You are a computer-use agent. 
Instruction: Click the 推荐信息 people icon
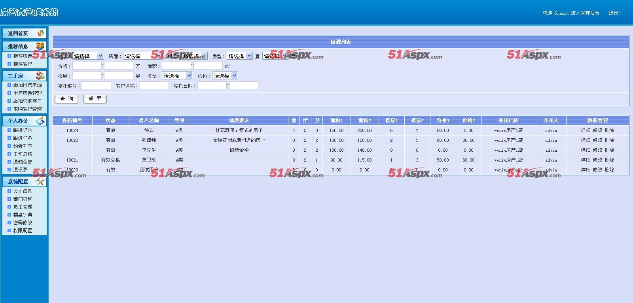point(40,46)
